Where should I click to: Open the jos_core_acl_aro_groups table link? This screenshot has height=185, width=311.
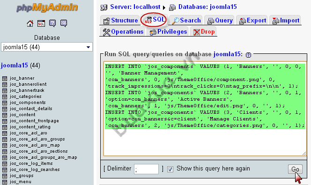point(37,139)
